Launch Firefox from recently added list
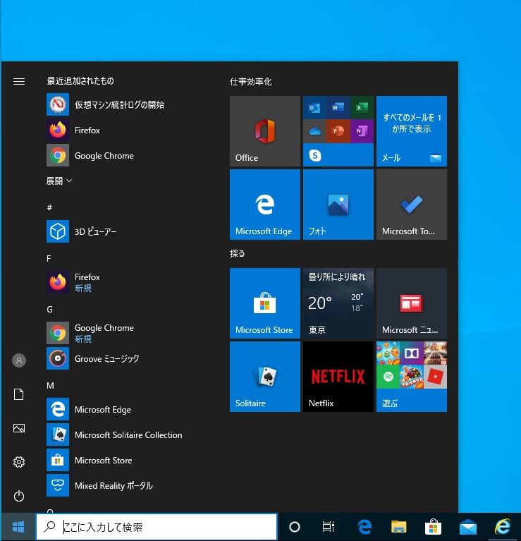 click(x=119, y=130)
